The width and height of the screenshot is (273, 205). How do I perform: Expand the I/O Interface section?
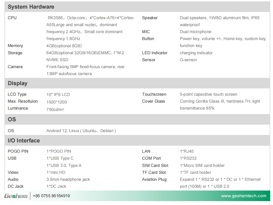(x=24, y=140)
